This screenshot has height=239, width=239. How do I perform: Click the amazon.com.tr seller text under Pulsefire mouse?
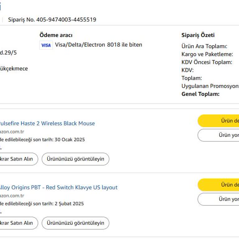coord(12,132)
